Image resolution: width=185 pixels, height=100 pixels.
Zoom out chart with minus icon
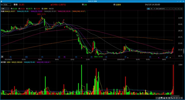click(x=179, y=98)
